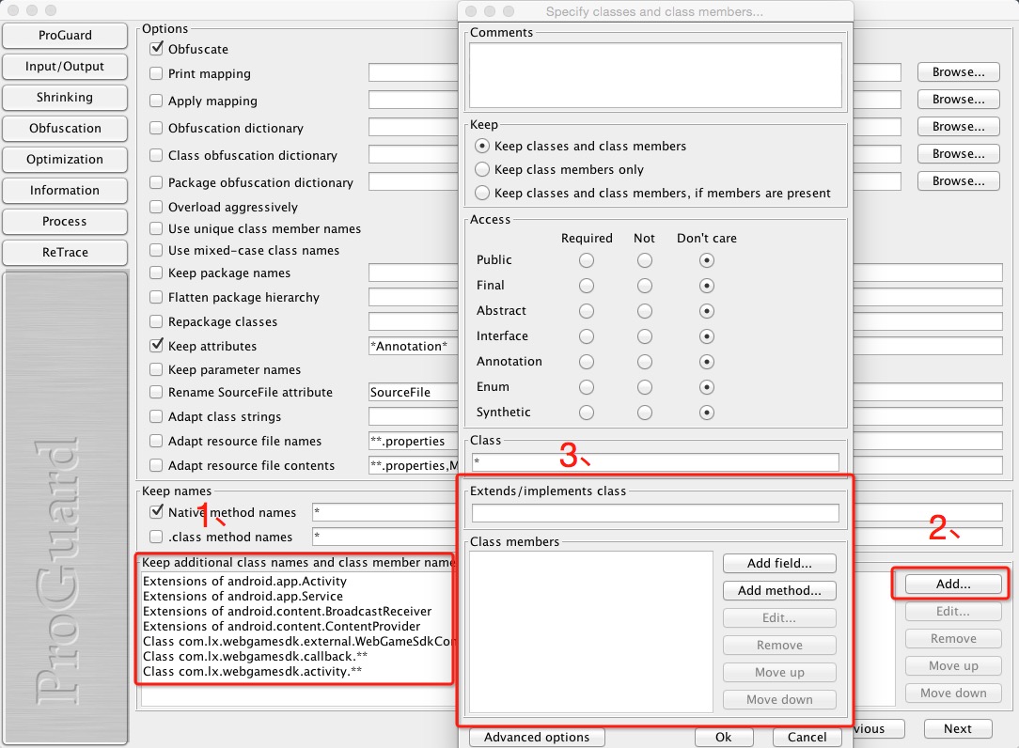Browse for Class obfuscation dictionary
The height and width of the screenshot is (748, 1019).
click(958, 154)
